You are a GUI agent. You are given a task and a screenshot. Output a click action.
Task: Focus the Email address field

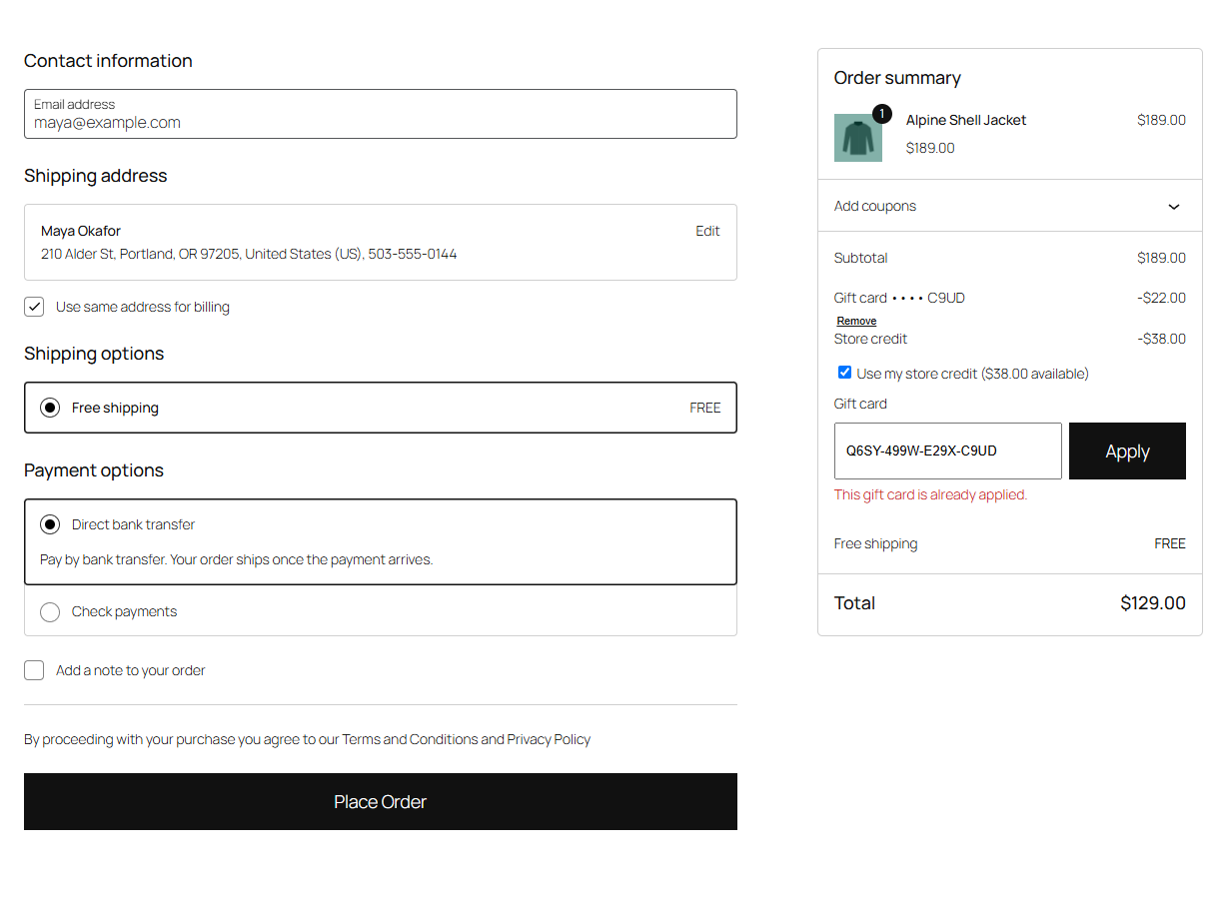pos(381,114)
